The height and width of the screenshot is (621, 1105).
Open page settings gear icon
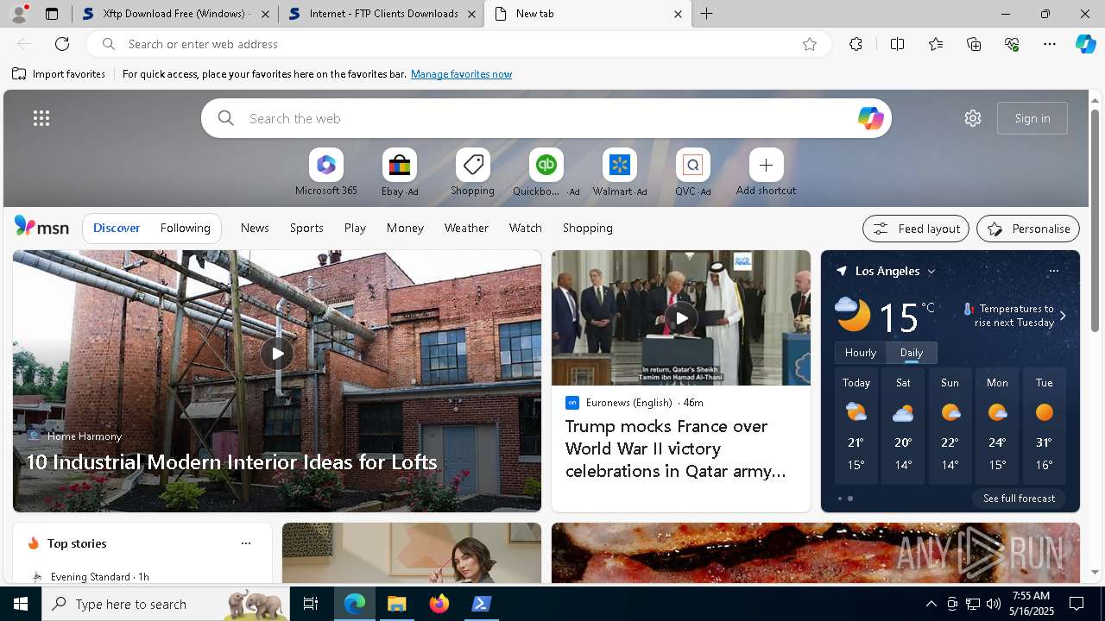pos(973,118)
